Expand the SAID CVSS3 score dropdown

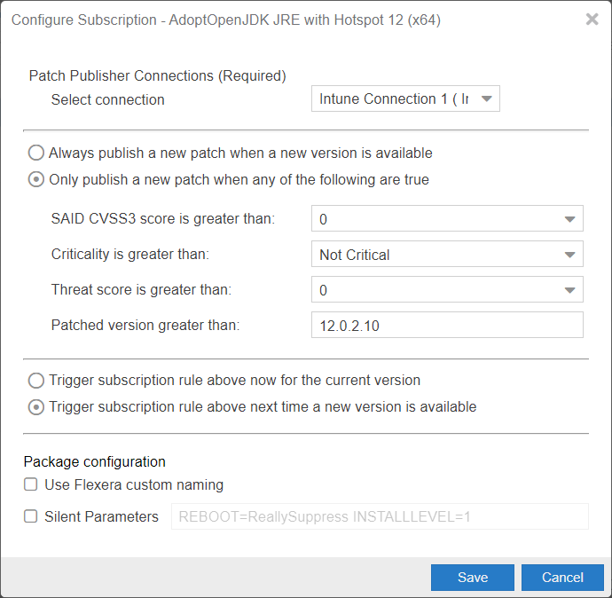click(x=447, y=218)
